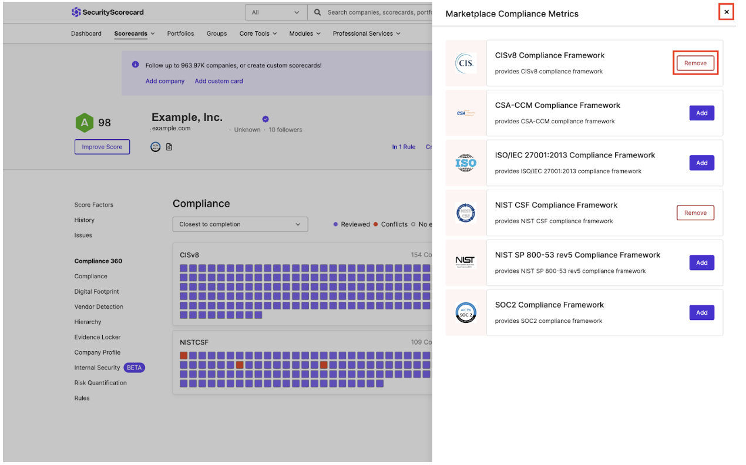Expand the Scorecards menu
This screenshot has width=746, height=465.
tap(135, 33)
